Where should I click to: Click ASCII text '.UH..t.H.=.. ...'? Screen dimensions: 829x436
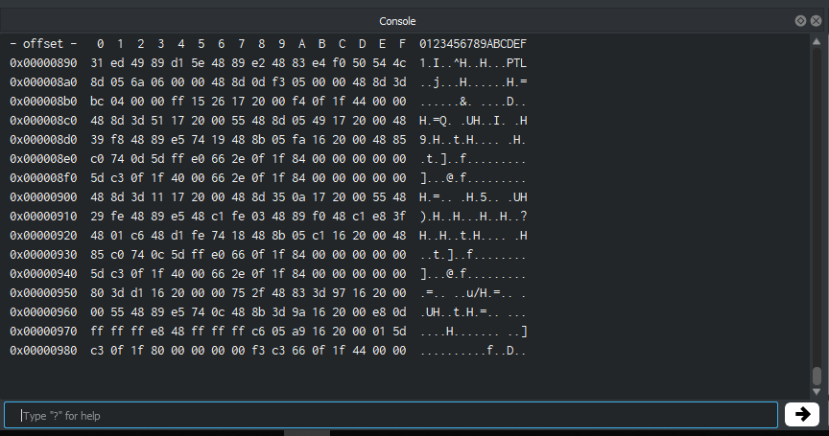coord(473,312)
